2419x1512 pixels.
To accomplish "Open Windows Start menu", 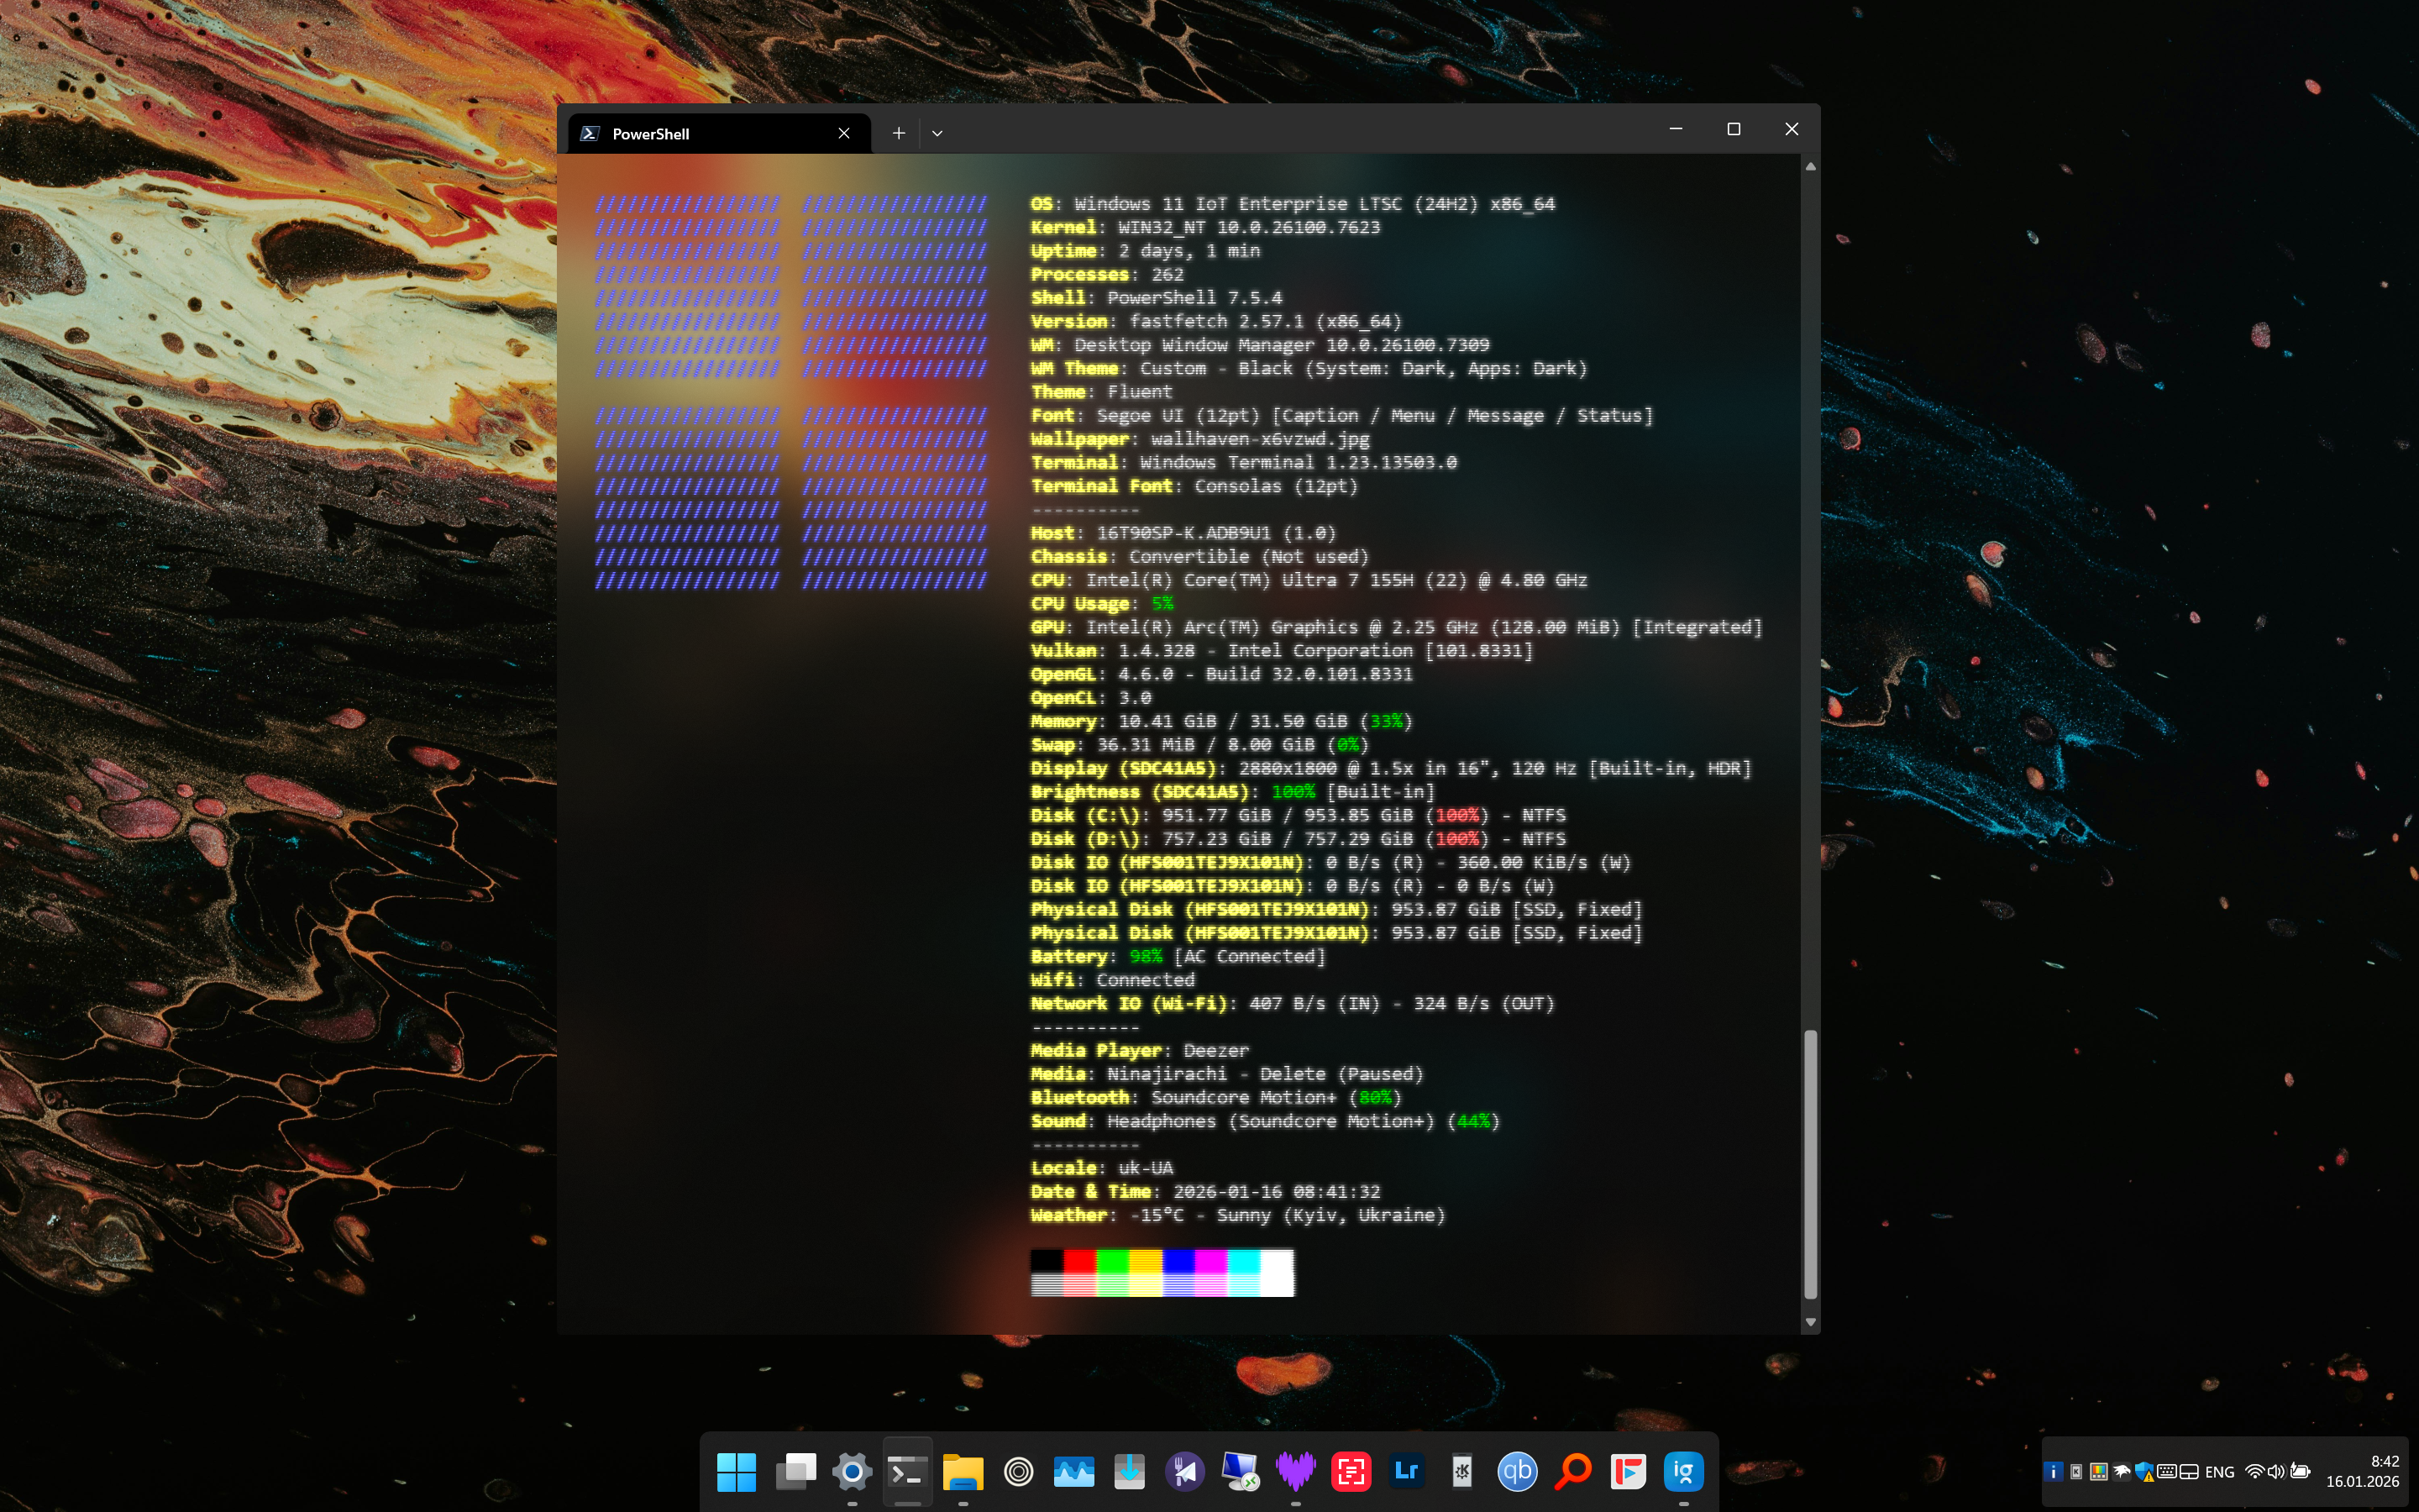I will point(737,1471).
